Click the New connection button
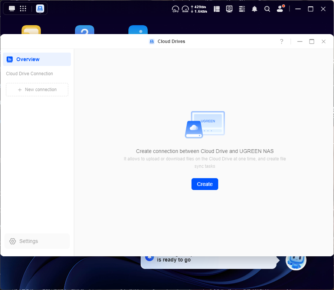The height and width of the screenshot is (290, 334). 37,90
